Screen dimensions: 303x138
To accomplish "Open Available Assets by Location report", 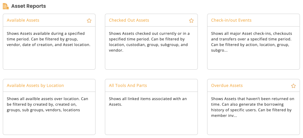I will 35,86.
